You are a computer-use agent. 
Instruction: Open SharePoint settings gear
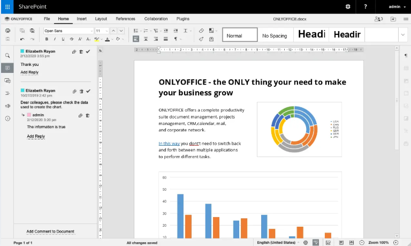[x=348, y=6]
